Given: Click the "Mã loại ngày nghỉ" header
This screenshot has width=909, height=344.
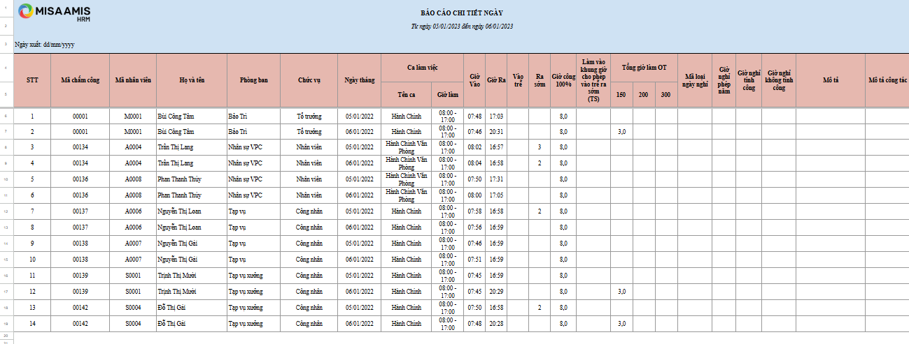Looking at the screenshot, I should pos(696,80).
